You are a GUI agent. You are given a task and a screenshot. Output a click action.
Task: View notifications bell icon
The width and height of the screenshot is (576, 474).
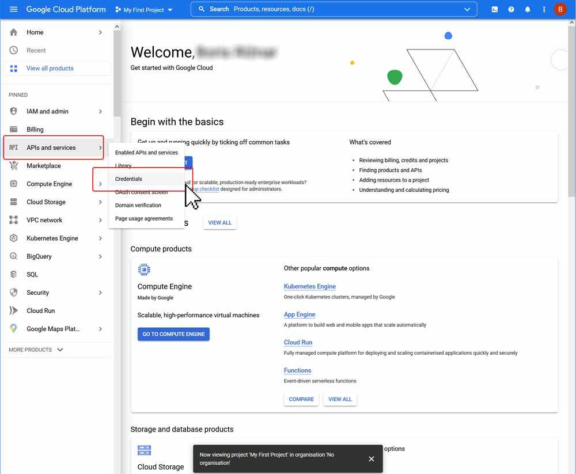(x=528, y=10)
